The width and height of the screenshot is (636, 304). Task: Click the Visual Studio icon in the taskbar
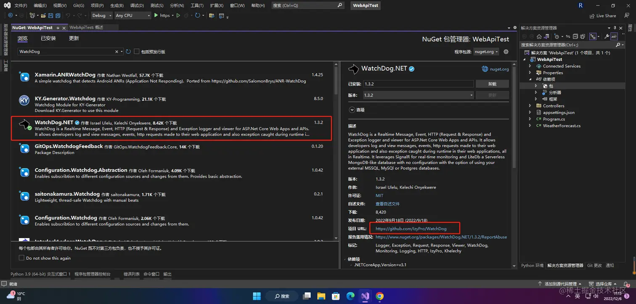[x=365, y=296]
